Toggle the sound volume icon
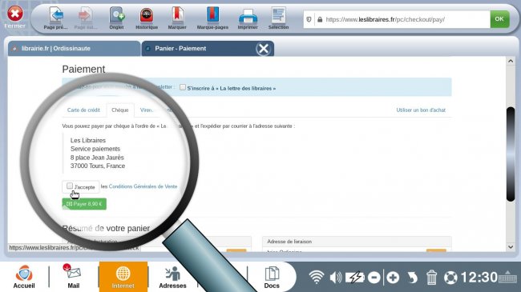Screen dimensions: 521x292 pyautogui.click(x=336, y=277)
